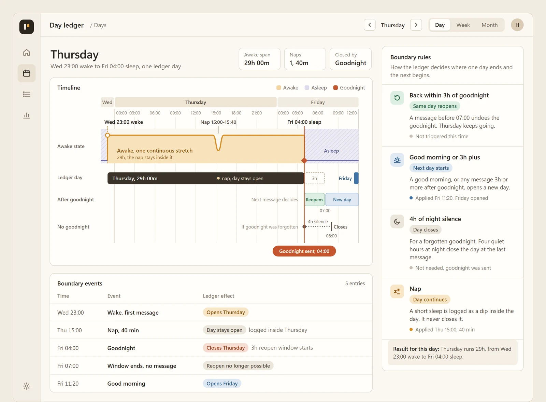
Task: Open the H user avatar
Action: coord(517,25)
